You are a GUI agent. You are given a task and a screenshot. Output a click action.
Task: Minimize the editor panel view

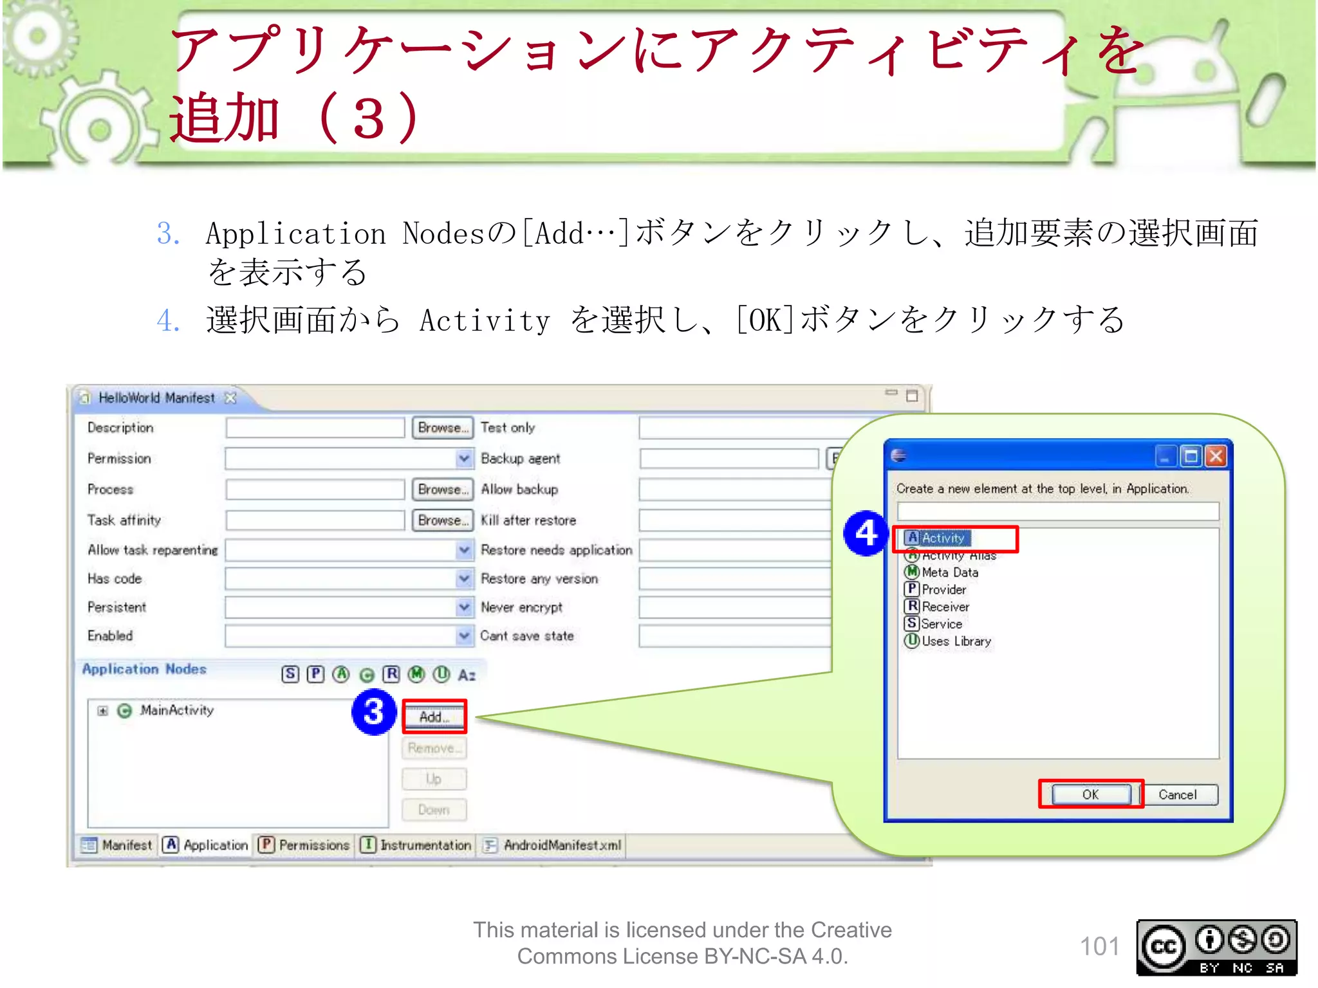point(891,392)
